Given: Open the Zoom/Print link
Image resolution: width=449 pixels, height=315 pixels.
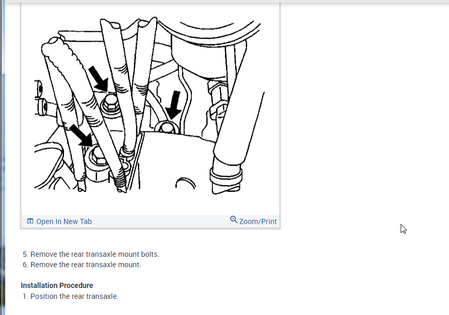Looking at the screenshot, I should 253,221.
